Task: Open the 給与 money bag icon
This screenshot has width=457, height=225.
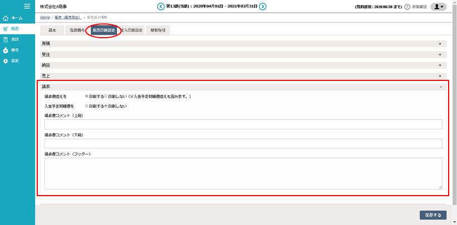Action: click(x=6, y=50)
